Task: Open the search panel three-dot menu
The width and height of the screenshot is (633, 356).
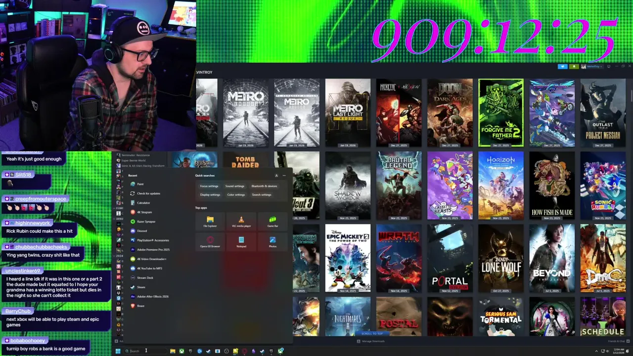Action: (x=284, y=176)
